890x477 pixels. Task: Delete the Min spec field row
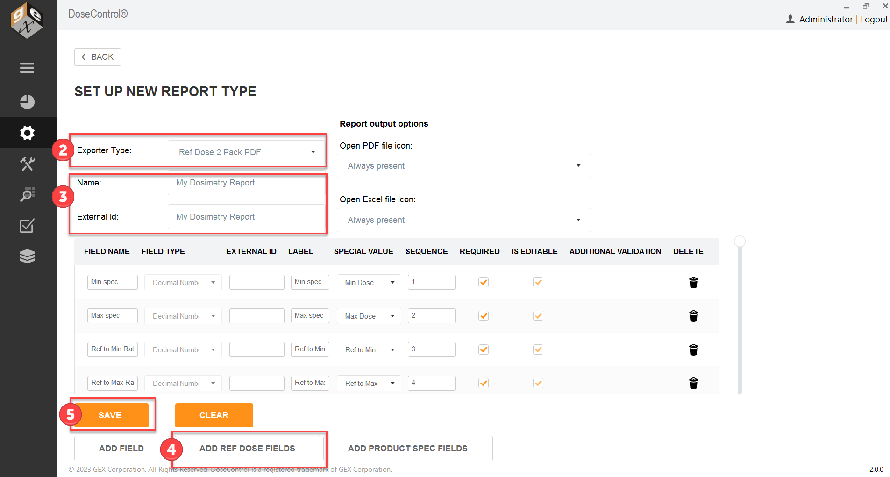pyautogui.click(x=693, y=282)
